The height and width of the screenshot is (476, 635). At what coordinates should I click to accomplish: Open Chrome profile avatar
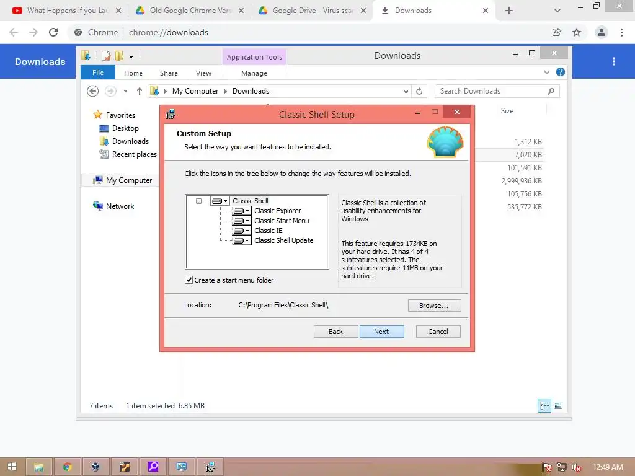(x=602, y=32)
